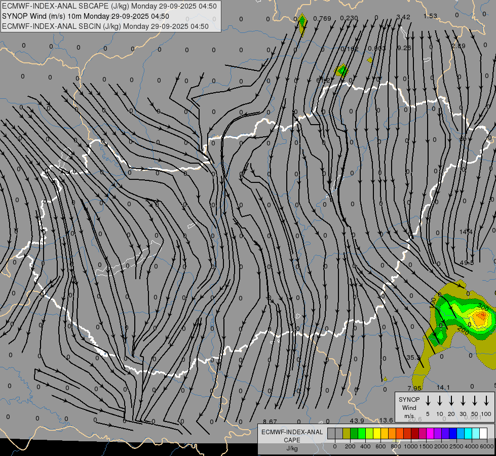Click the 14.1 value on the map
Screen dimensions: 496x456
click(443, 387)
